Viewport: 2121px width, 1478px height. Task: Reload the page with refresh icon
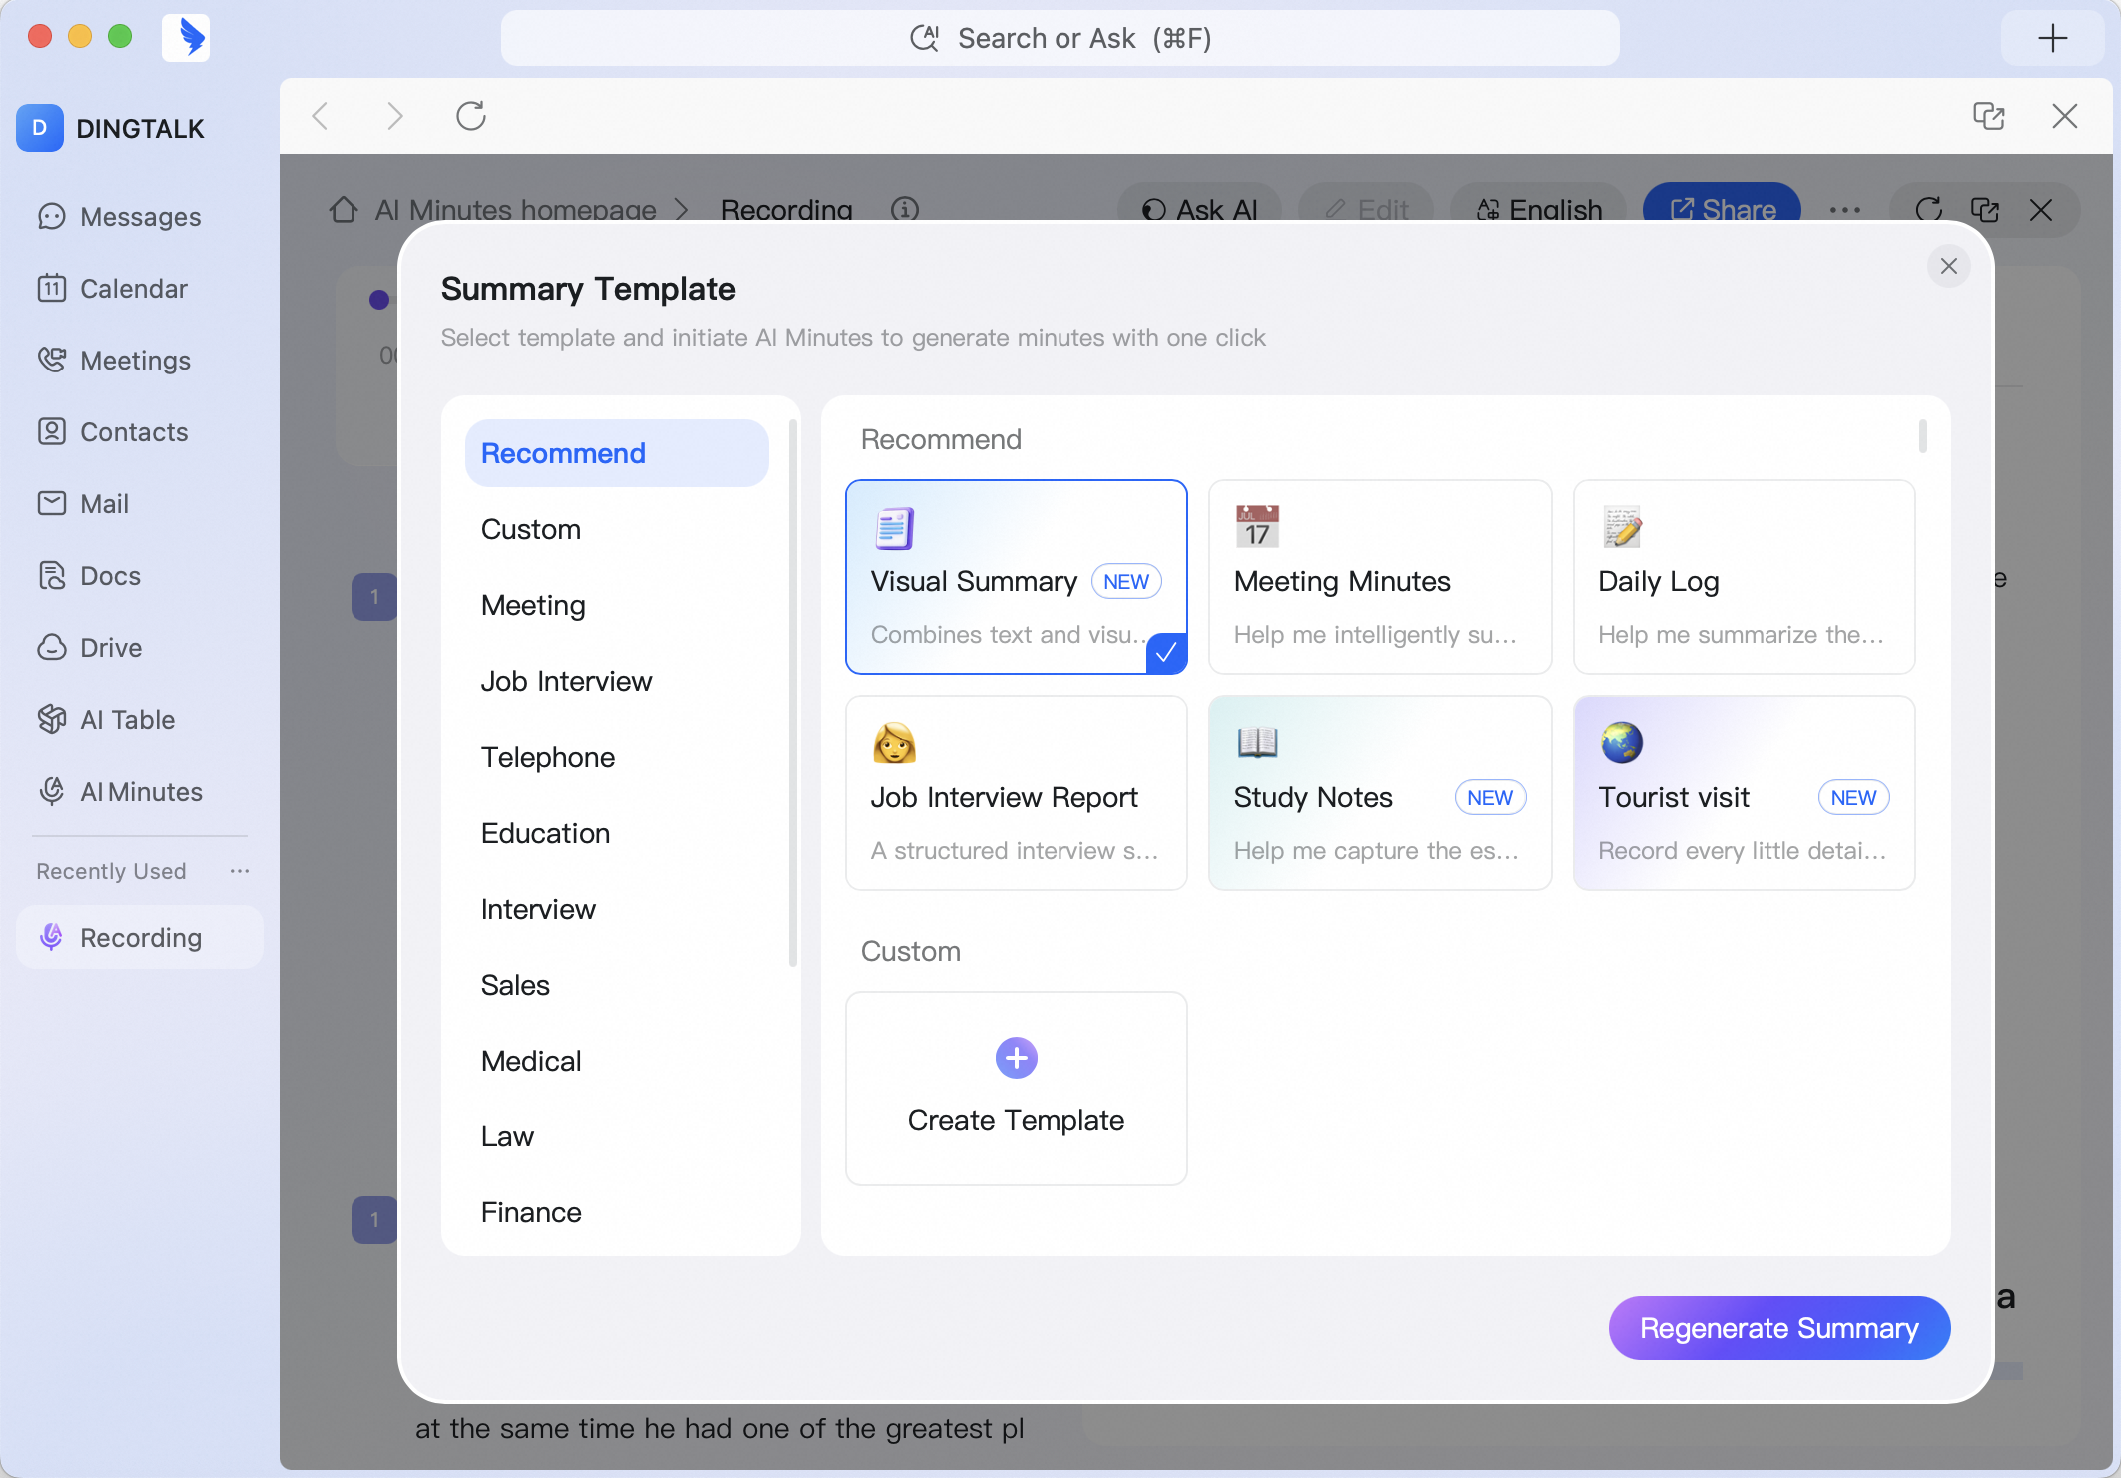(x=471, y=116)
